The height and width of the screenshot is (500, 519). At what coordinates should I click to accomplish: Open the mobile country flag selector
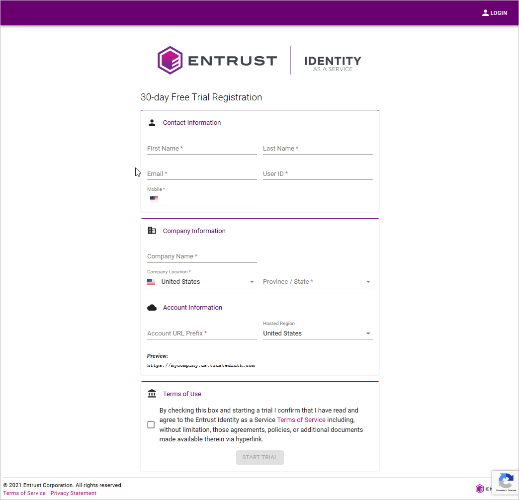coord(154,199)
